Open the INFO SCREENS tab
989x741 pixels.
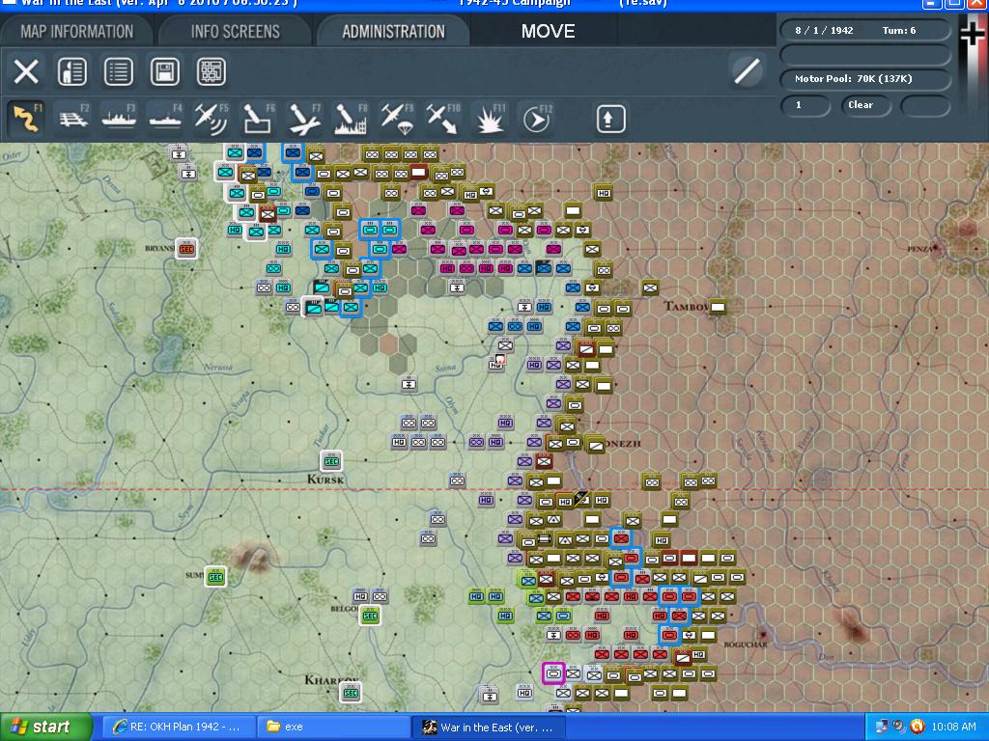coord(235,31)
